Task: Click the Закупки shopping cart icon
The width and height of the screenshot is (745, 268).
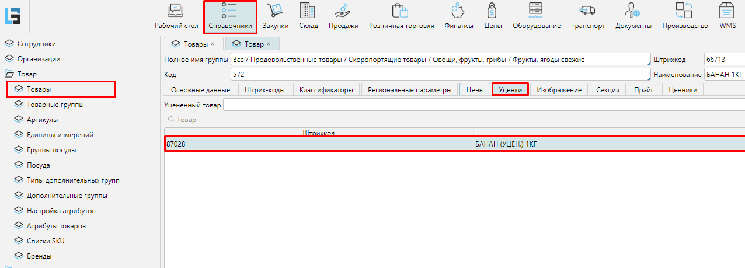Action: [275, 11]
